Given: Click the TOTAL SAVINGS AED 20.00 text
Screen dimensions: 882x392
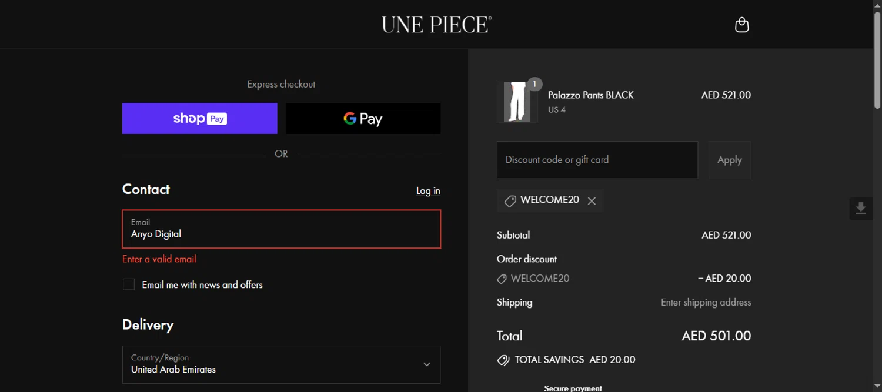Looking at the screenshot, I should point(575,360).
